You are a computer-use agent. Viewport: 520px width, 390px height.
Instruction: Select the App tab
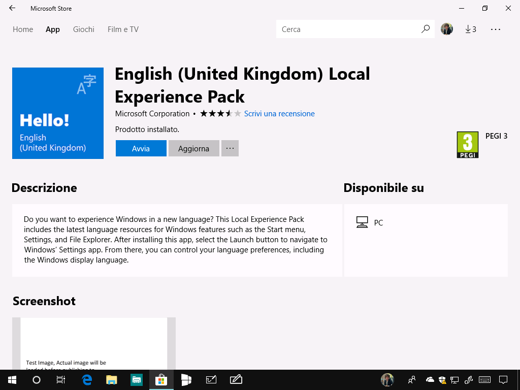53,29
